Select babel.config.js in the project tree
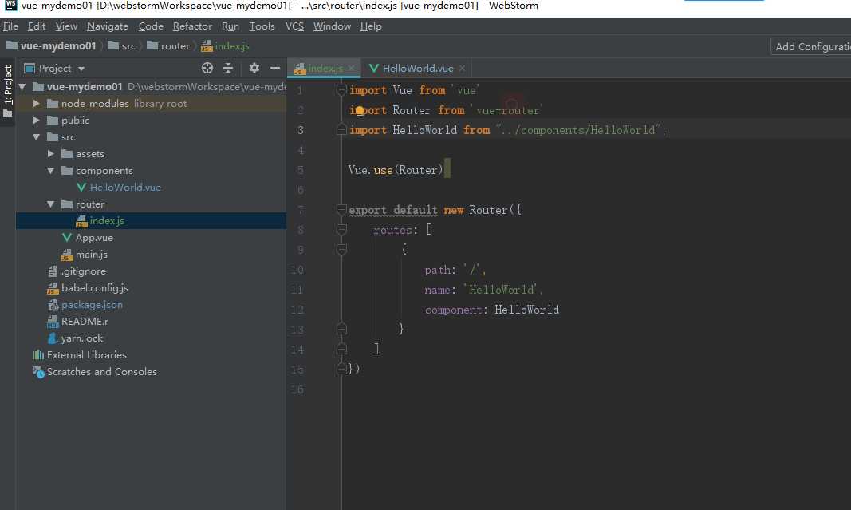The image size is (851, 510). [x=94, y=288]
